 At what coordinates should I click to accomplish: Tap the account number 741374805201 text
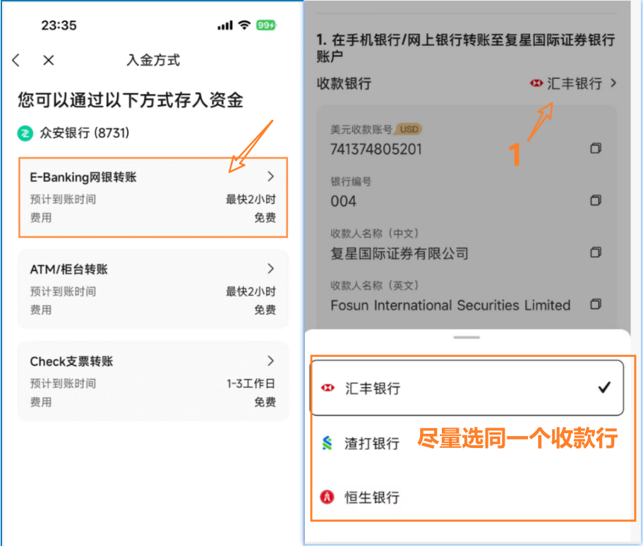[x=376, y=150]
